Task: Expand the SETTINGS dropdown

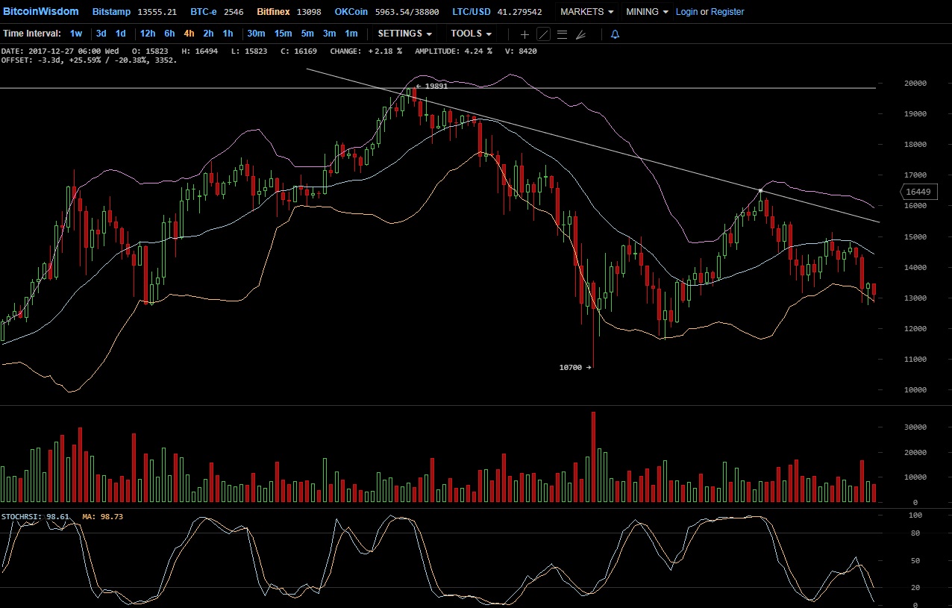Action: coord(404,34)
